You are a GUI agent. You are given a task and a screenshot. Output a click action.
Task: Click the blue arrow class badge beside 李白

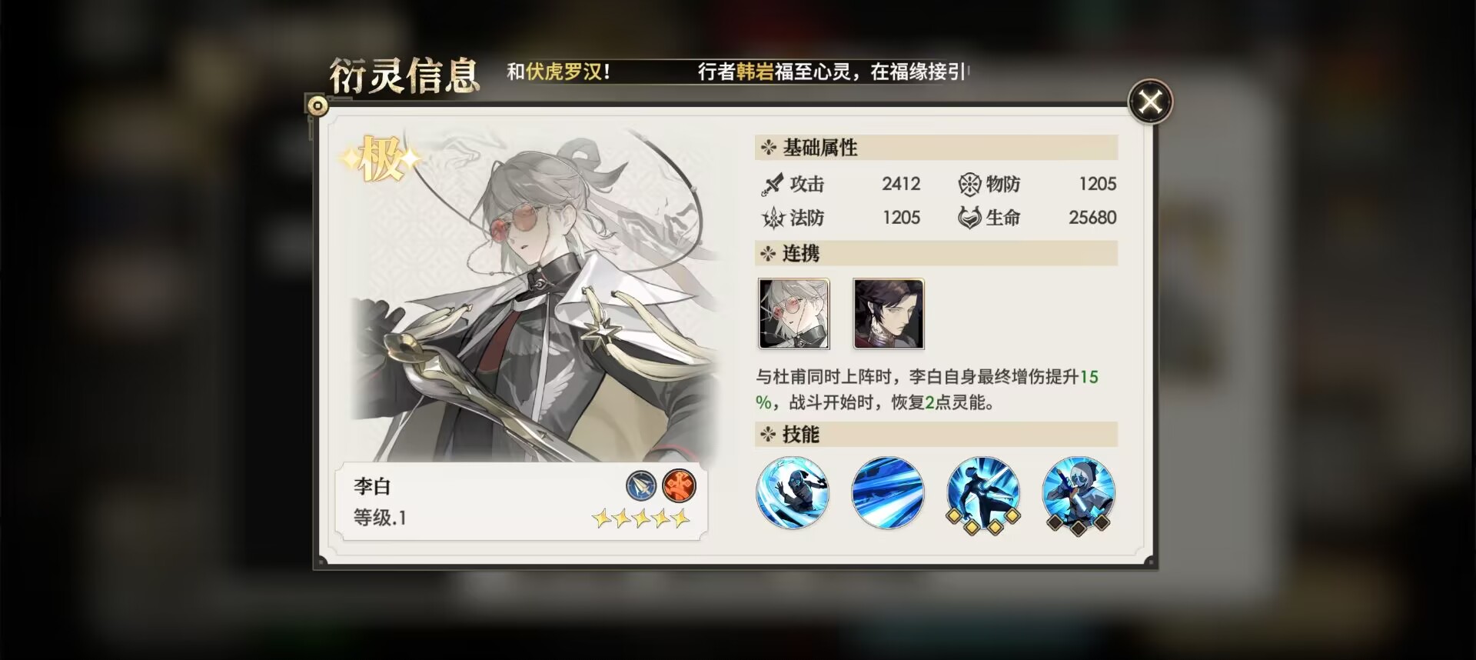point(641,486)
